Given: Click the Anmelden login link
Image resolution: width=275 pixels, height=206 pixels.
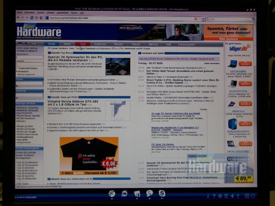Looking at the screenshot, I should [x=23, y=71].
